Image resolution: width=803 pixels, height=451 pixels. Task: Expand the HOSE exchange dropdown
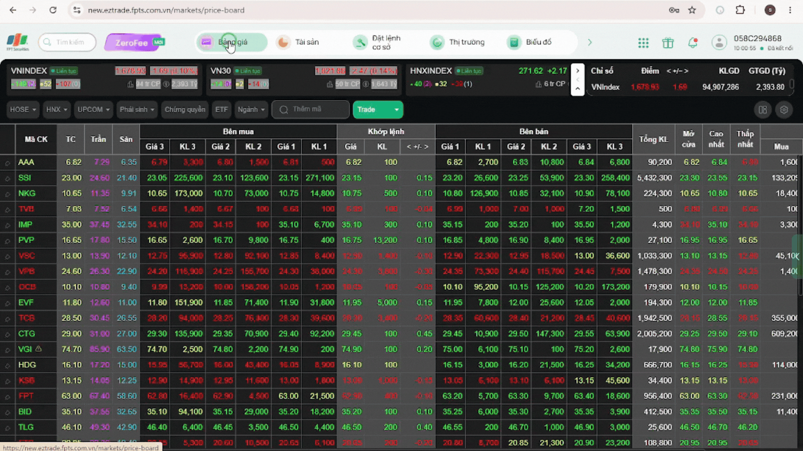(23, 110)
